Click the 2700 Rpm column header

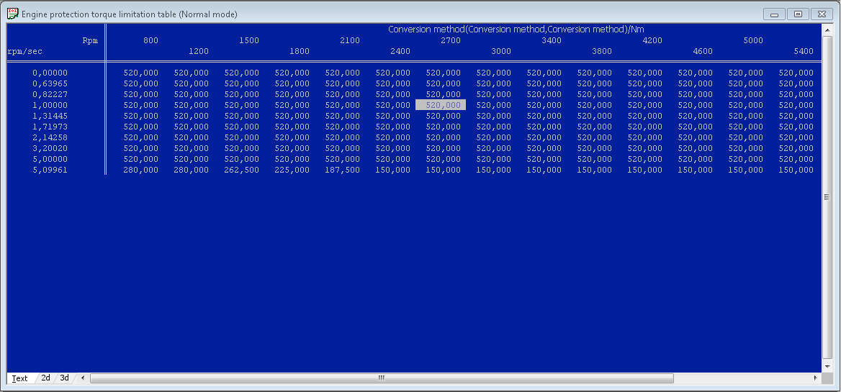click(x=450, y=41)
